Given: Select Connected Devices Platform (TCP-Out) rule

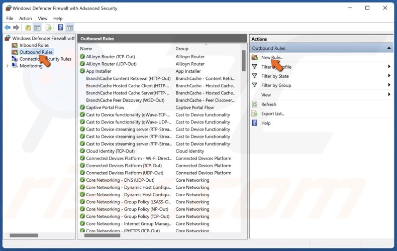Looking at the screenshot, I should 124,166.
